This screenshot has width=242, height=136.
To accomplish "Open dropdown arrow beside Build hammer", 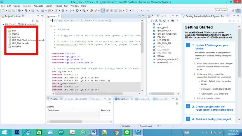I will (x=29, y=11).
